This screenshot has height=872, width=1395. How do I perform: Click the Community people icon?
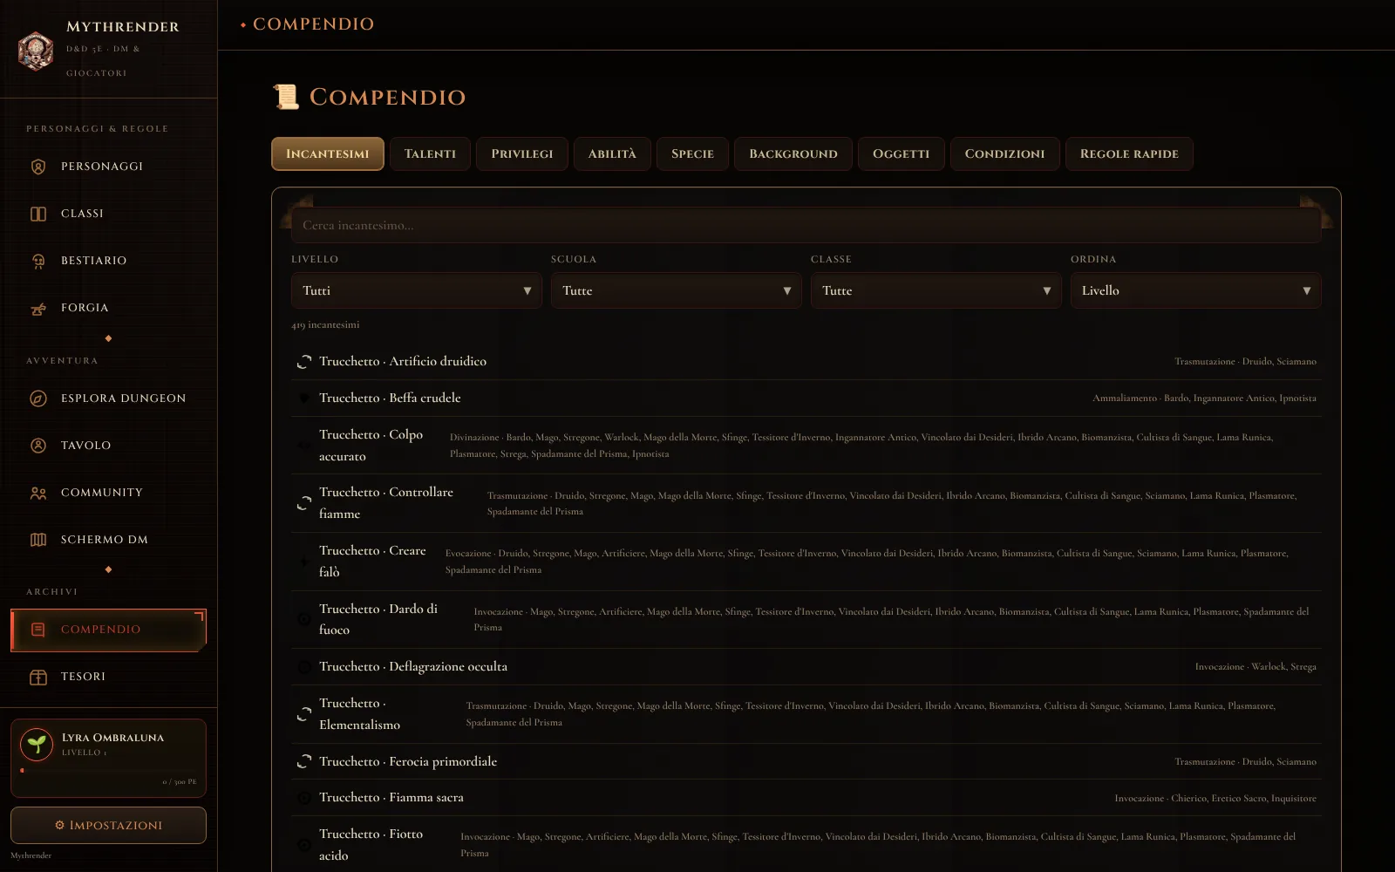[38, 493]
